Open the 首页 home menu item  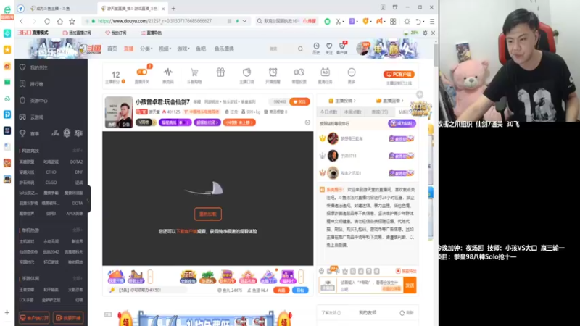[112, 49]
